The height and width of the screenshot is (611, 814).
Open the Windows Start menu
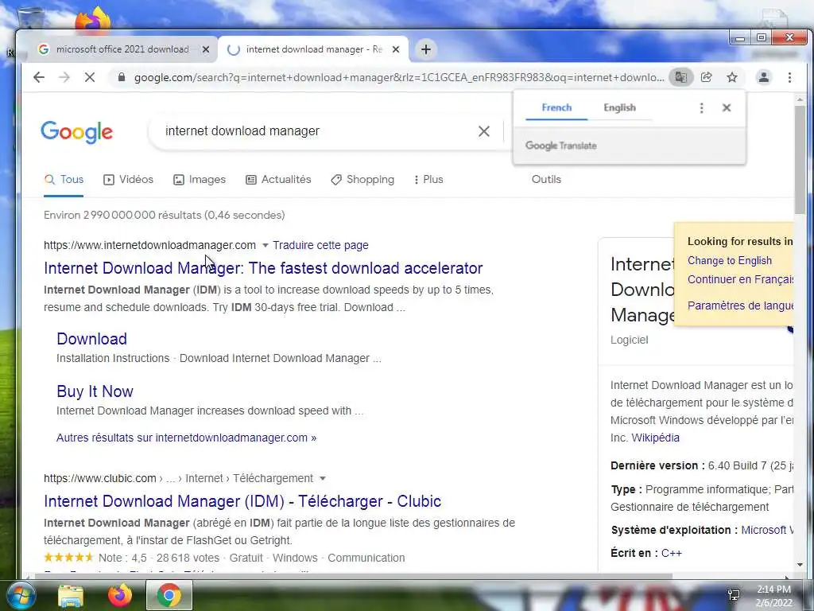pos(21,595)
